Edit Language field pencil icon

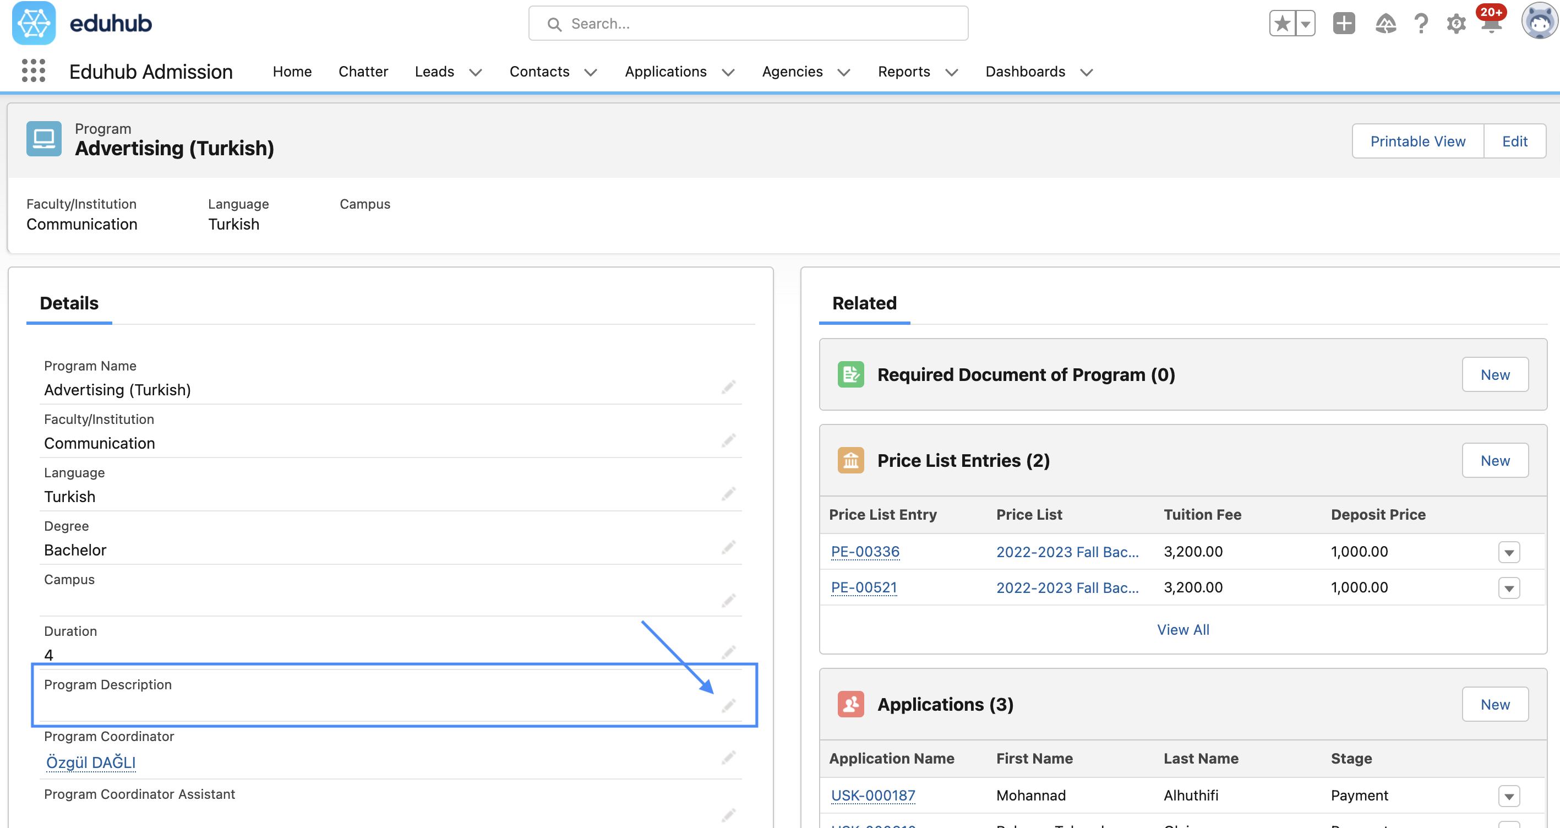point(728,494)
